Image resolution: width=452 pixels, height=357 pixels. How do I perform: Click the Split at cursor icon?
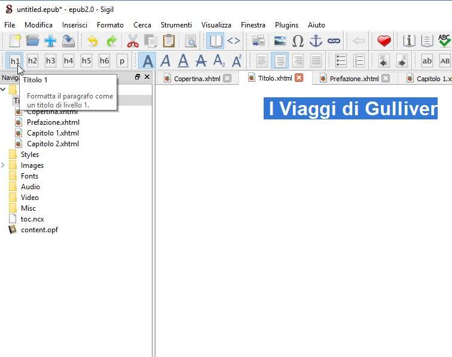258,41
